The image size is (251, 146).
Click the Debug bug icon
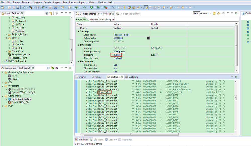84,7
